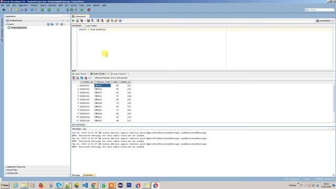Open the application menu button beside StudentProject

68,20
